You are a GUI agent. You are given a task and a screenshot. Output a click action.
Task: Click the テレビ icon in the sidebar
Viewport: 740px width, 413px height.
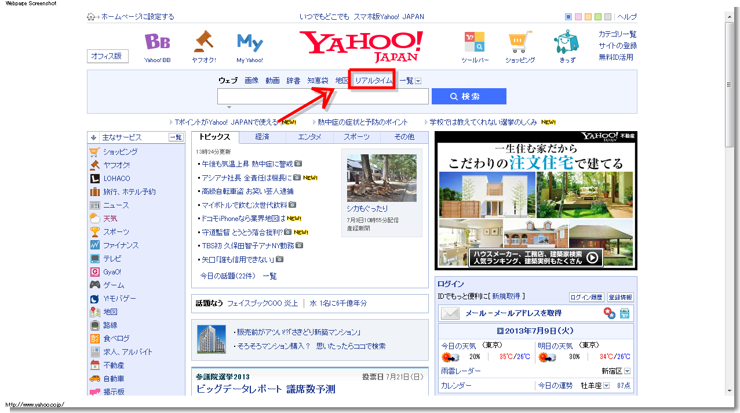pos(94,259)
